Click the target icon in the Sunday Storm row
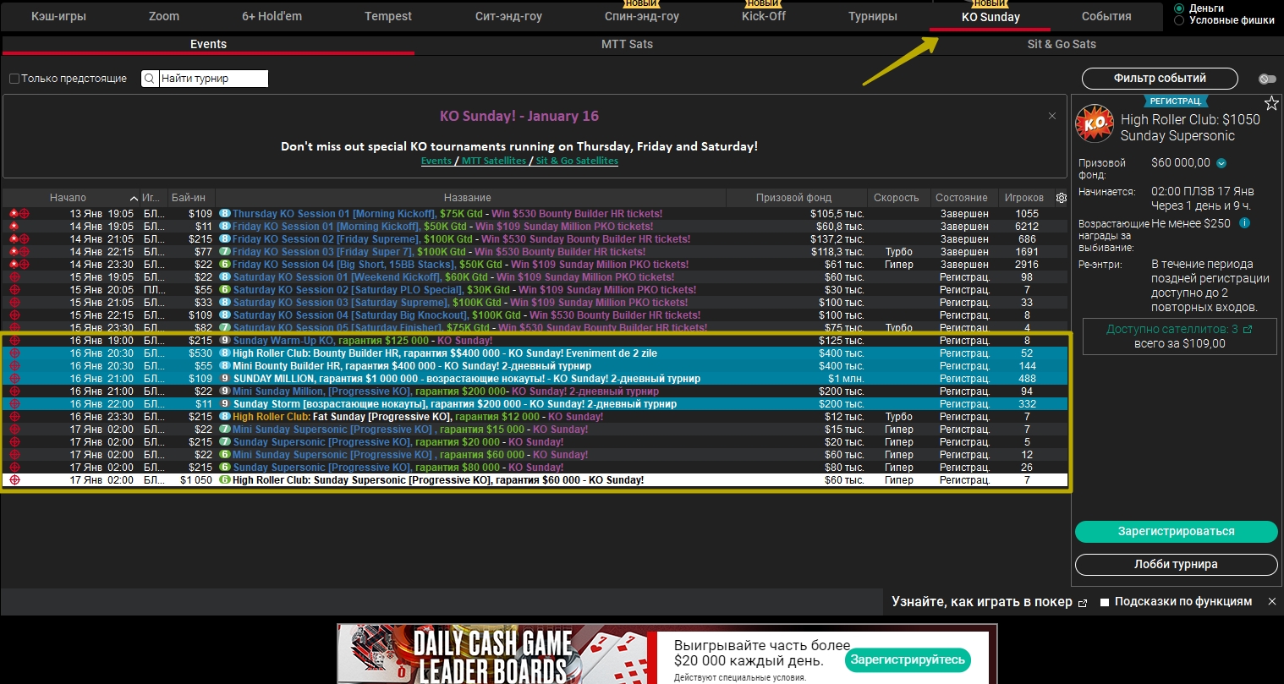1284x684 pixels. coord(14,404)
